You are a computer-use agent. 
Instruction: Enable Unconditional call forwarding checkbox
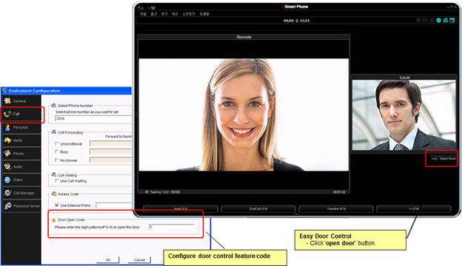(x=56, y=144)
